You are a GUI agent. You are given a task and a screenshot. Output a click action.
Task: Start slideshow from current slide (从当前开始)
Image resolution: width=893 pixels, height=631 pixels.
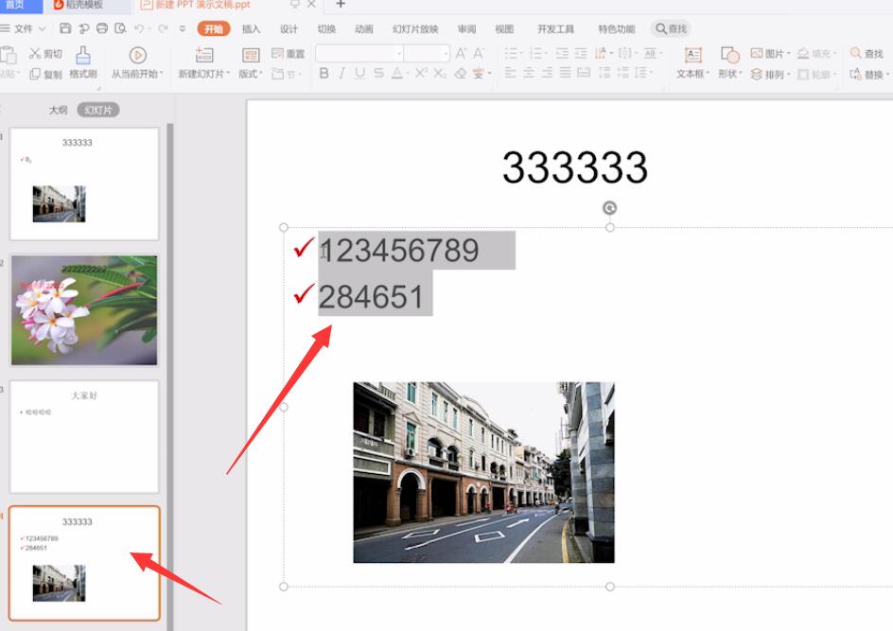(x=137, y=62)
